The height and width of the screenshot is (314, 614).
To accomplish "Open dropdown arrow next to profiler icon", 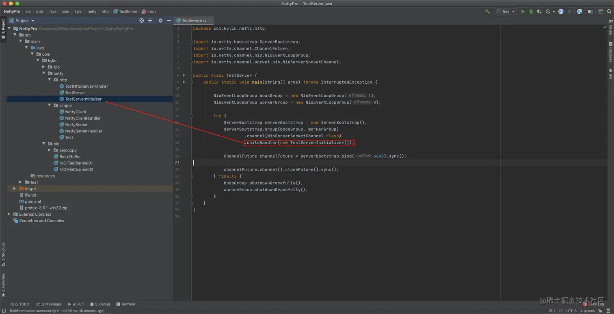I will (x=554, y=12).
